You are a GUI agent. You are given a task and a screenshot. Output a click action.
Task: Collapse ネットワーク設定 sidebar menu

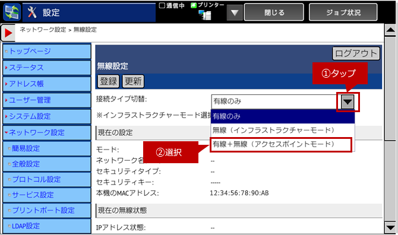coord(47,132)
